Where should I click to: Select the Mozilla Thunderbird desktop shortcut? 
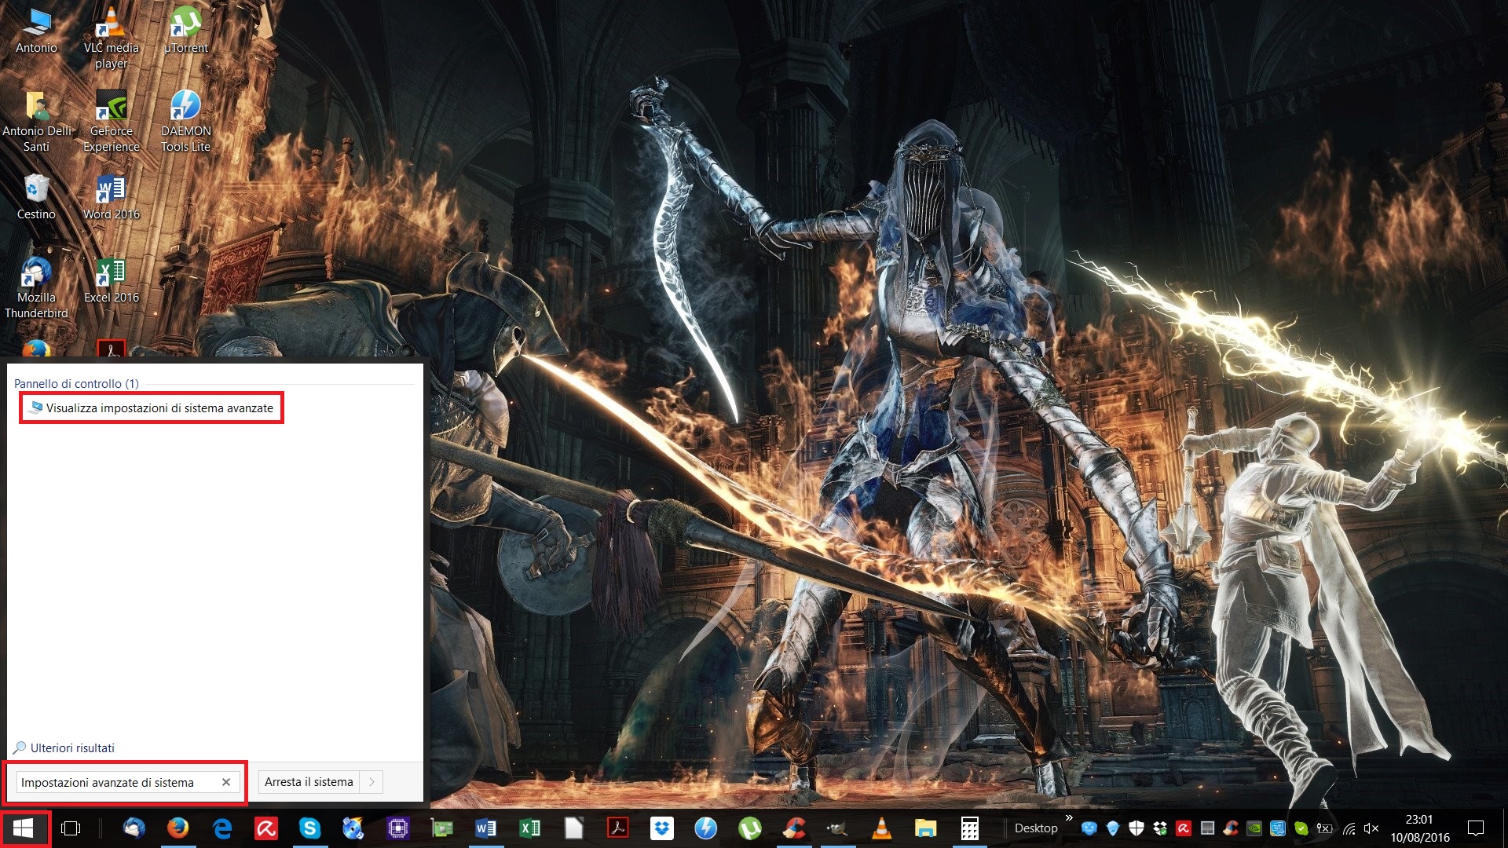pos(36,288)
